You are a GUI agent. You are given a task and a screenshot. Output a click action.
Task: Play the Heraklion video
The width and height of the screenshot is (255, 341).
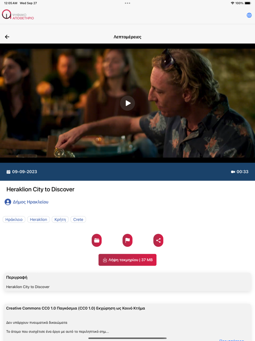[127, 103]
